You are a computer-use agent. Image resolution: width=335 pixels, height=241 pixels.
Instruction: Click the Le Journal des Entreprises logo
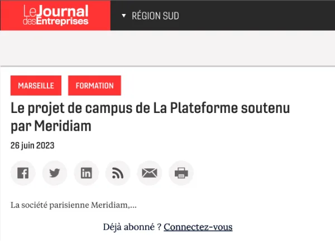coord(55,15)
